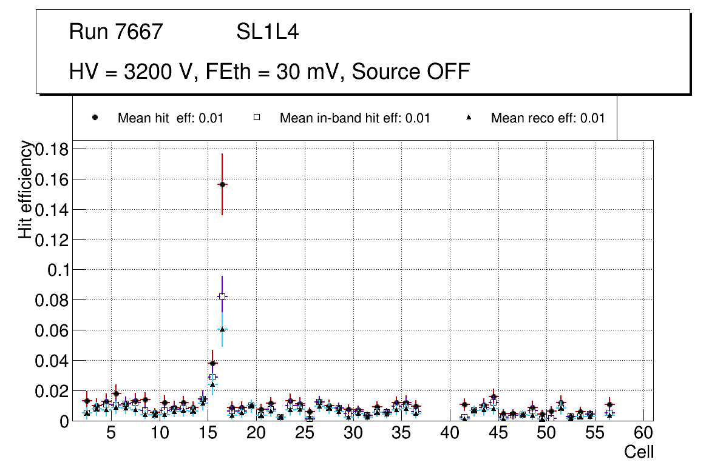Select the triangle data point near 0.06

[x=222, y=329]
